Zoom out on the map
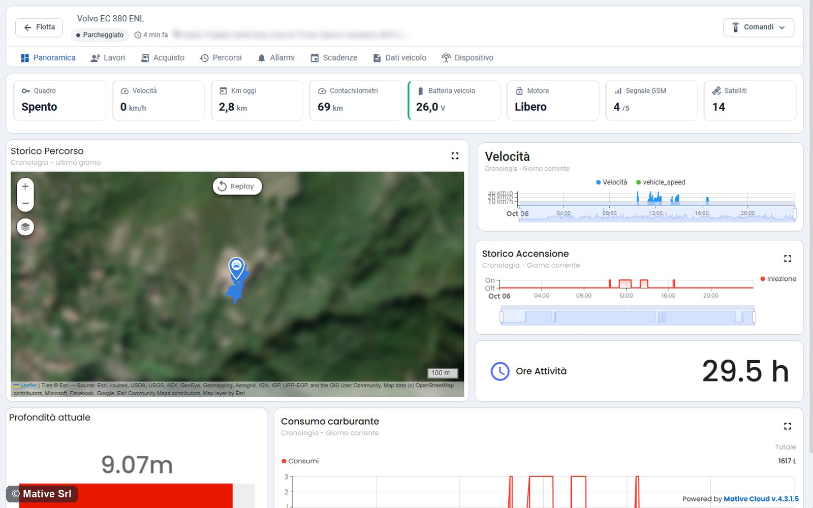Screen dimensions: 813x508 pos(25,203)
